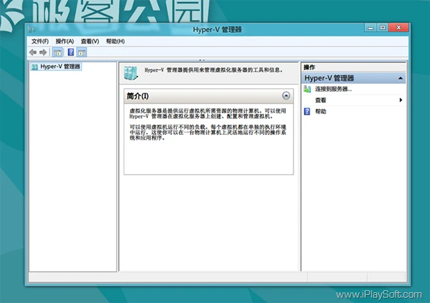The width and height of the screenshot is (430, 303).
Task: Click the Back arrow toolbar icon
Action: (33, 52)
